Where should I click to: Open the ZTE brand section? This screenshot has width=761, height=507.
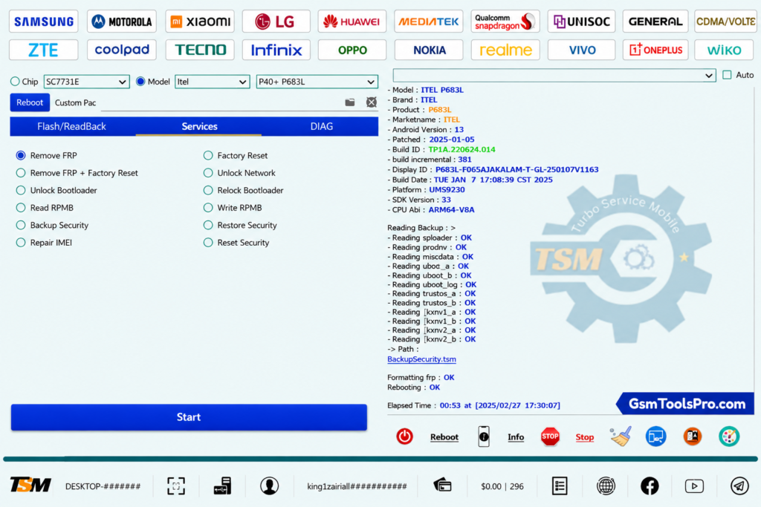[44, 50]
